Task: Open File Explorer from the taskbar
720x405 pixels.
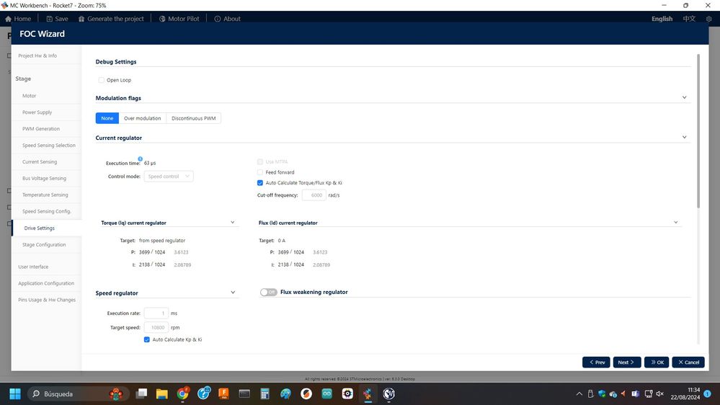Action: 161,394
